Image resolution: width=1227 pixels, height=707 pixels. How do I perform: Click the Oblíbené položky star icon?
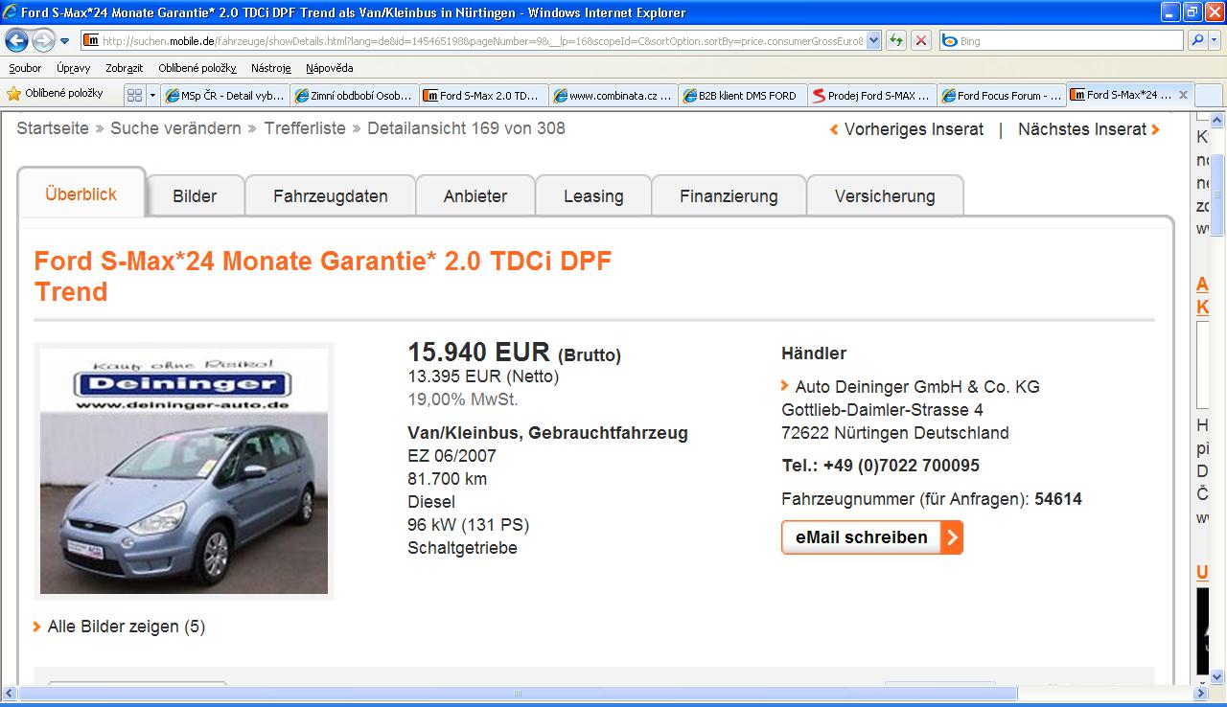(13, 94)
